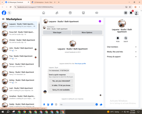Viewport: 142px width, 114px height.
Task: Open the Tamer conversation
Action: (19, 65)
